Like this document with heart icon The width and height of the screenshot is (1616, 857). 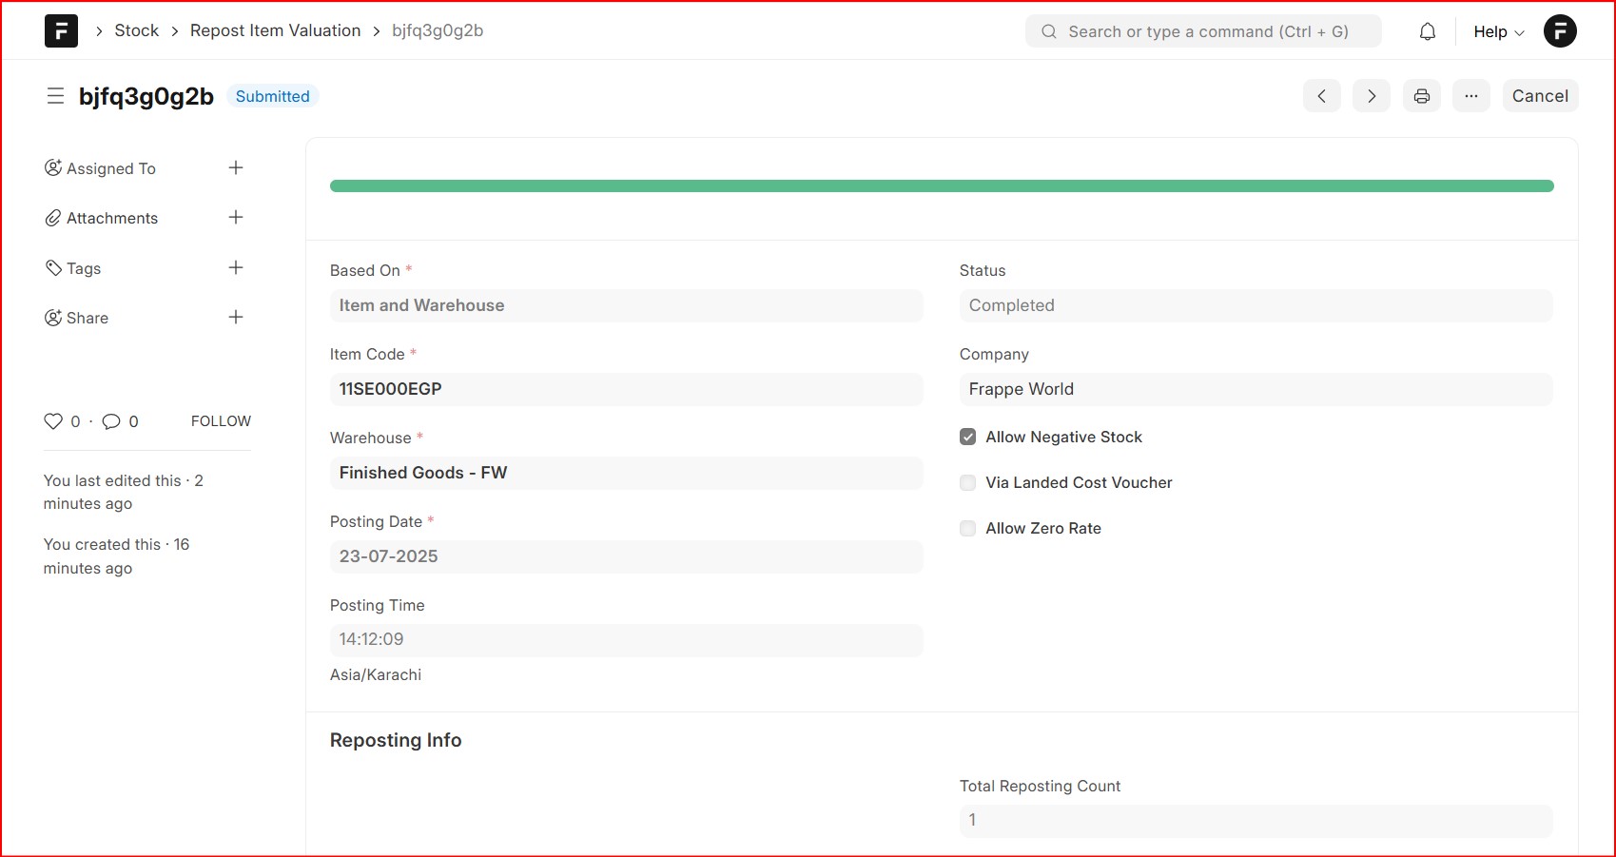[53, 421]
